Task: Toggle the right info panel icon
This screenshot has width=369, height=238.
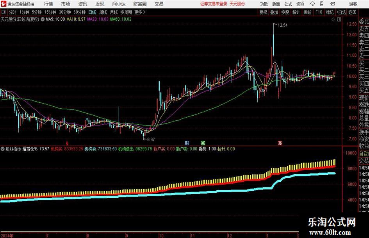Action: (339, 20)
